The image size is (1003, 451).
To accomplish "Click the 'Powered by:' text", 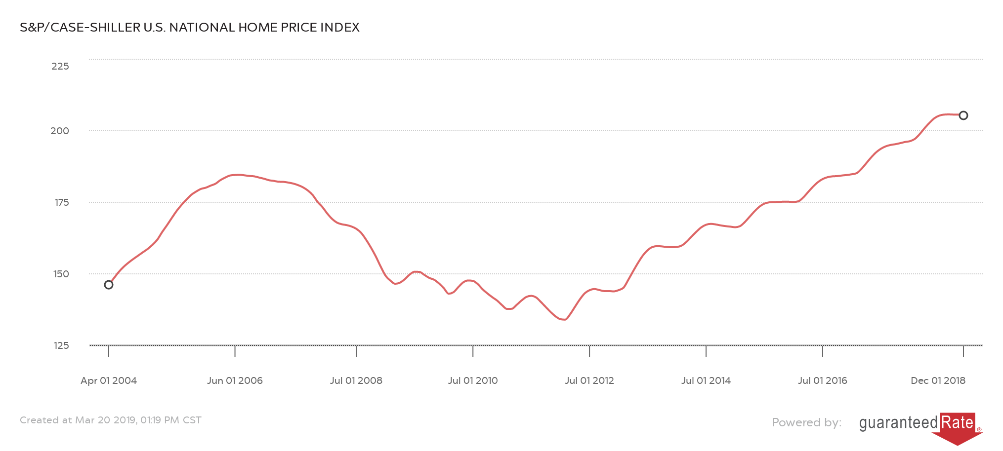I will pyautogui.click(x=806, y=422).
